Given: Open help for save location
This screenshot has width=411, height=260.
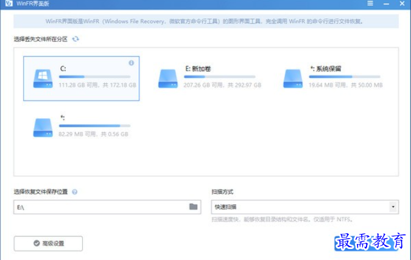Looking at the screenshot, I should 75,192.
